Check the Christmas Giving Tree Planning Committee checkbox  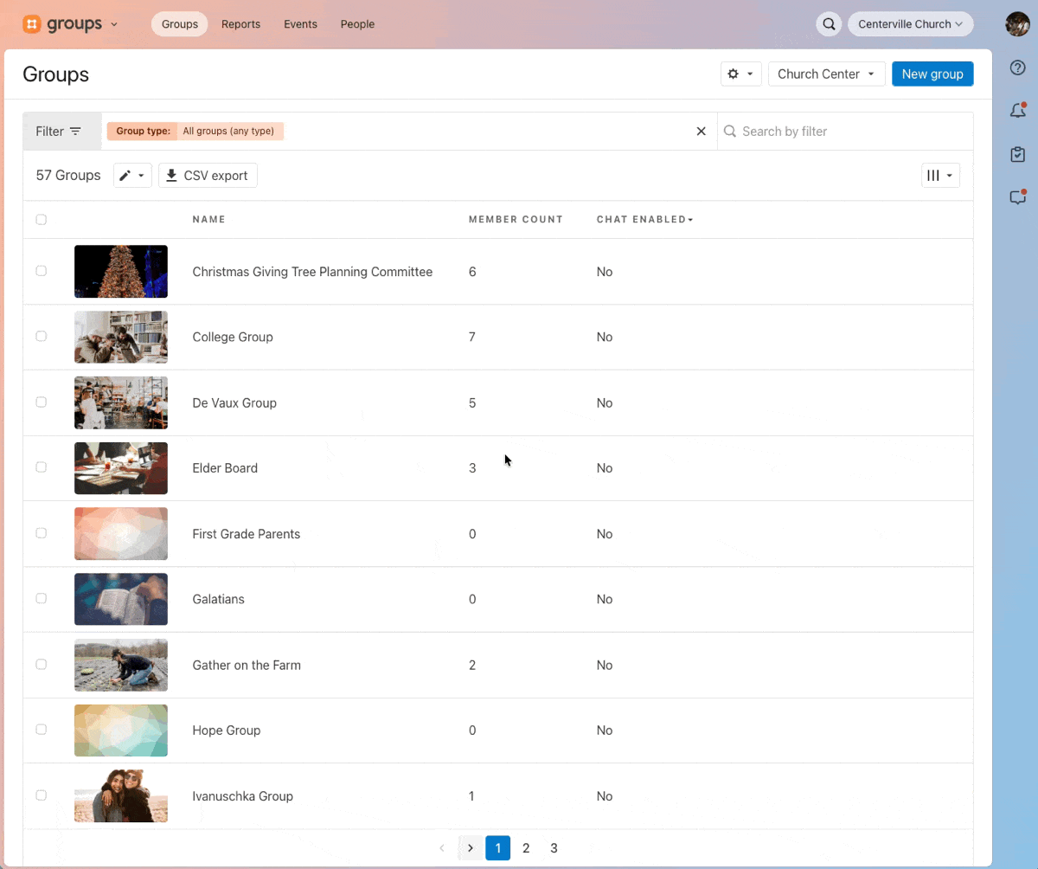click(41, 271)
